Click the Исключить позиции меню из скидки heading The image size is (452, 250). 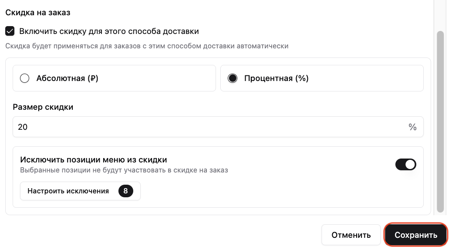[x=93, y=160]
